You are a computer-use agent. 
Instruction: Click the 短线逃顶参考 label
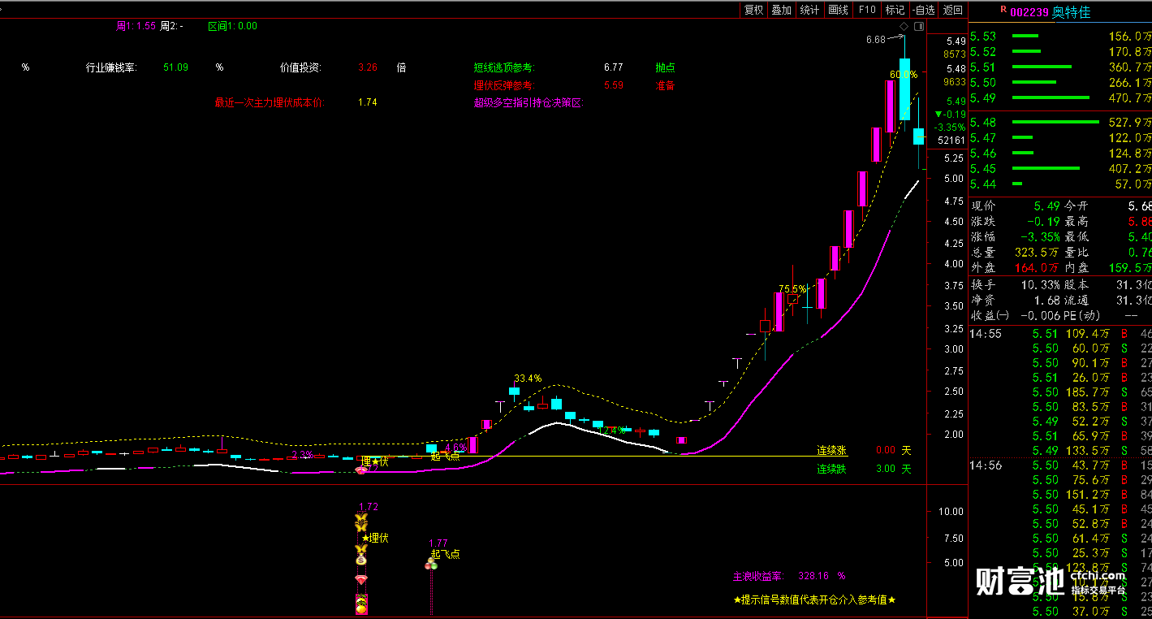[x=504, y=67]
